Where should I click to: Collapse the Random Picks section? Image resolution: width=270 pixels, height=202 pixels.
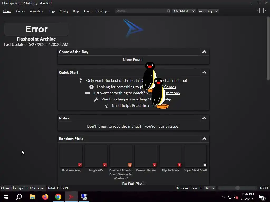click(204, 139)
